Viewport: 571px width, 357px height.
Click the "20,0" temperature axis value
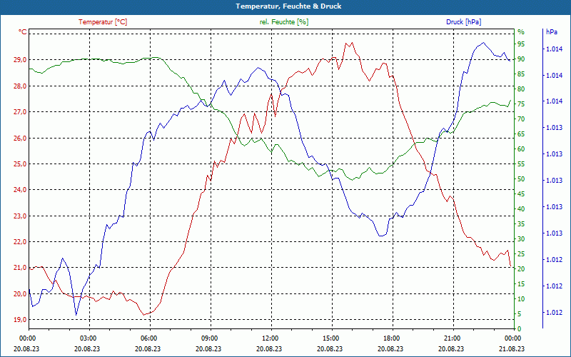(x=21, y=294)
